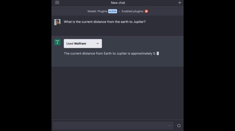Click the red Wolfram plugin icon
Image resolution: width=235 pixels, height=131 pixels.
coord(146,11)
